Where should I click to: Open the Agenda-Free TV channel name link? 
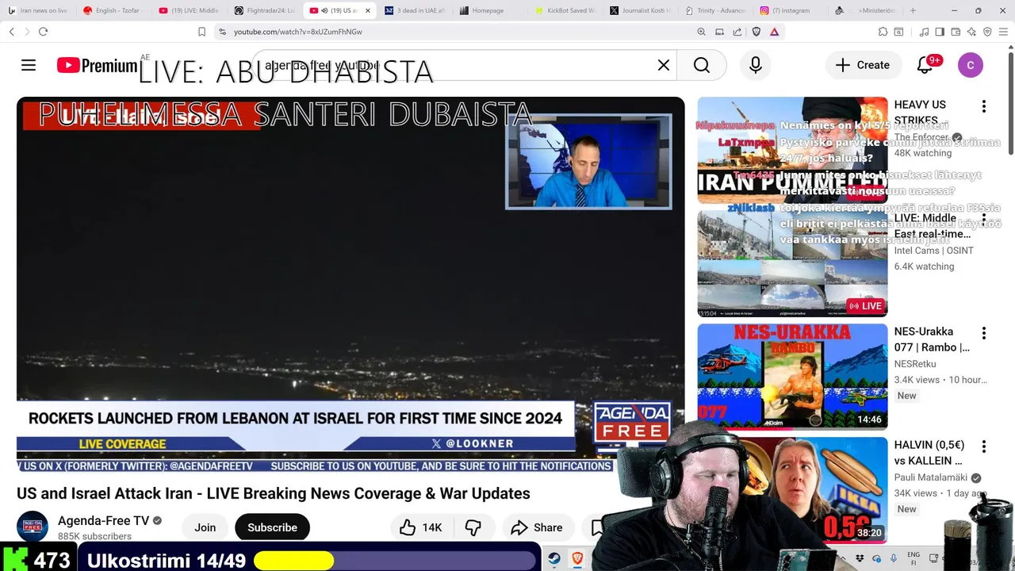[x=103, y=520]
